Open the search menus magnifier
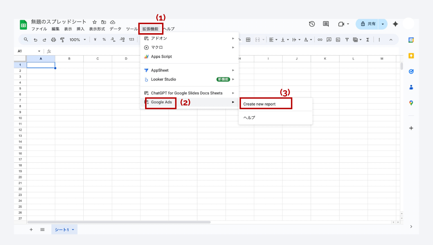Screen dimensions: 433x245 click(x=26, y=40)
